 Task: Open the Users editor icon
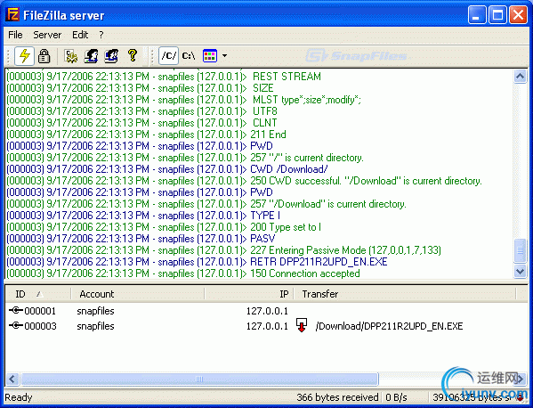click(91, 56)
